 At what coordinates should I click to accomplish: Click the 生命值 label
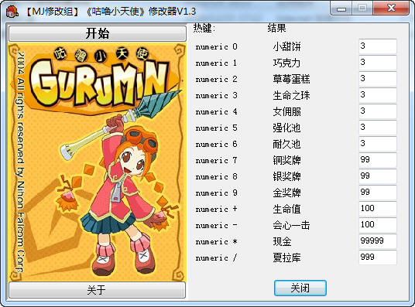point(287,210)
